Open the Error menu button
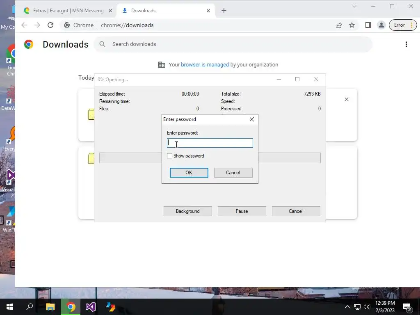The height and width of the screenshot is (315, 420). 403,25
